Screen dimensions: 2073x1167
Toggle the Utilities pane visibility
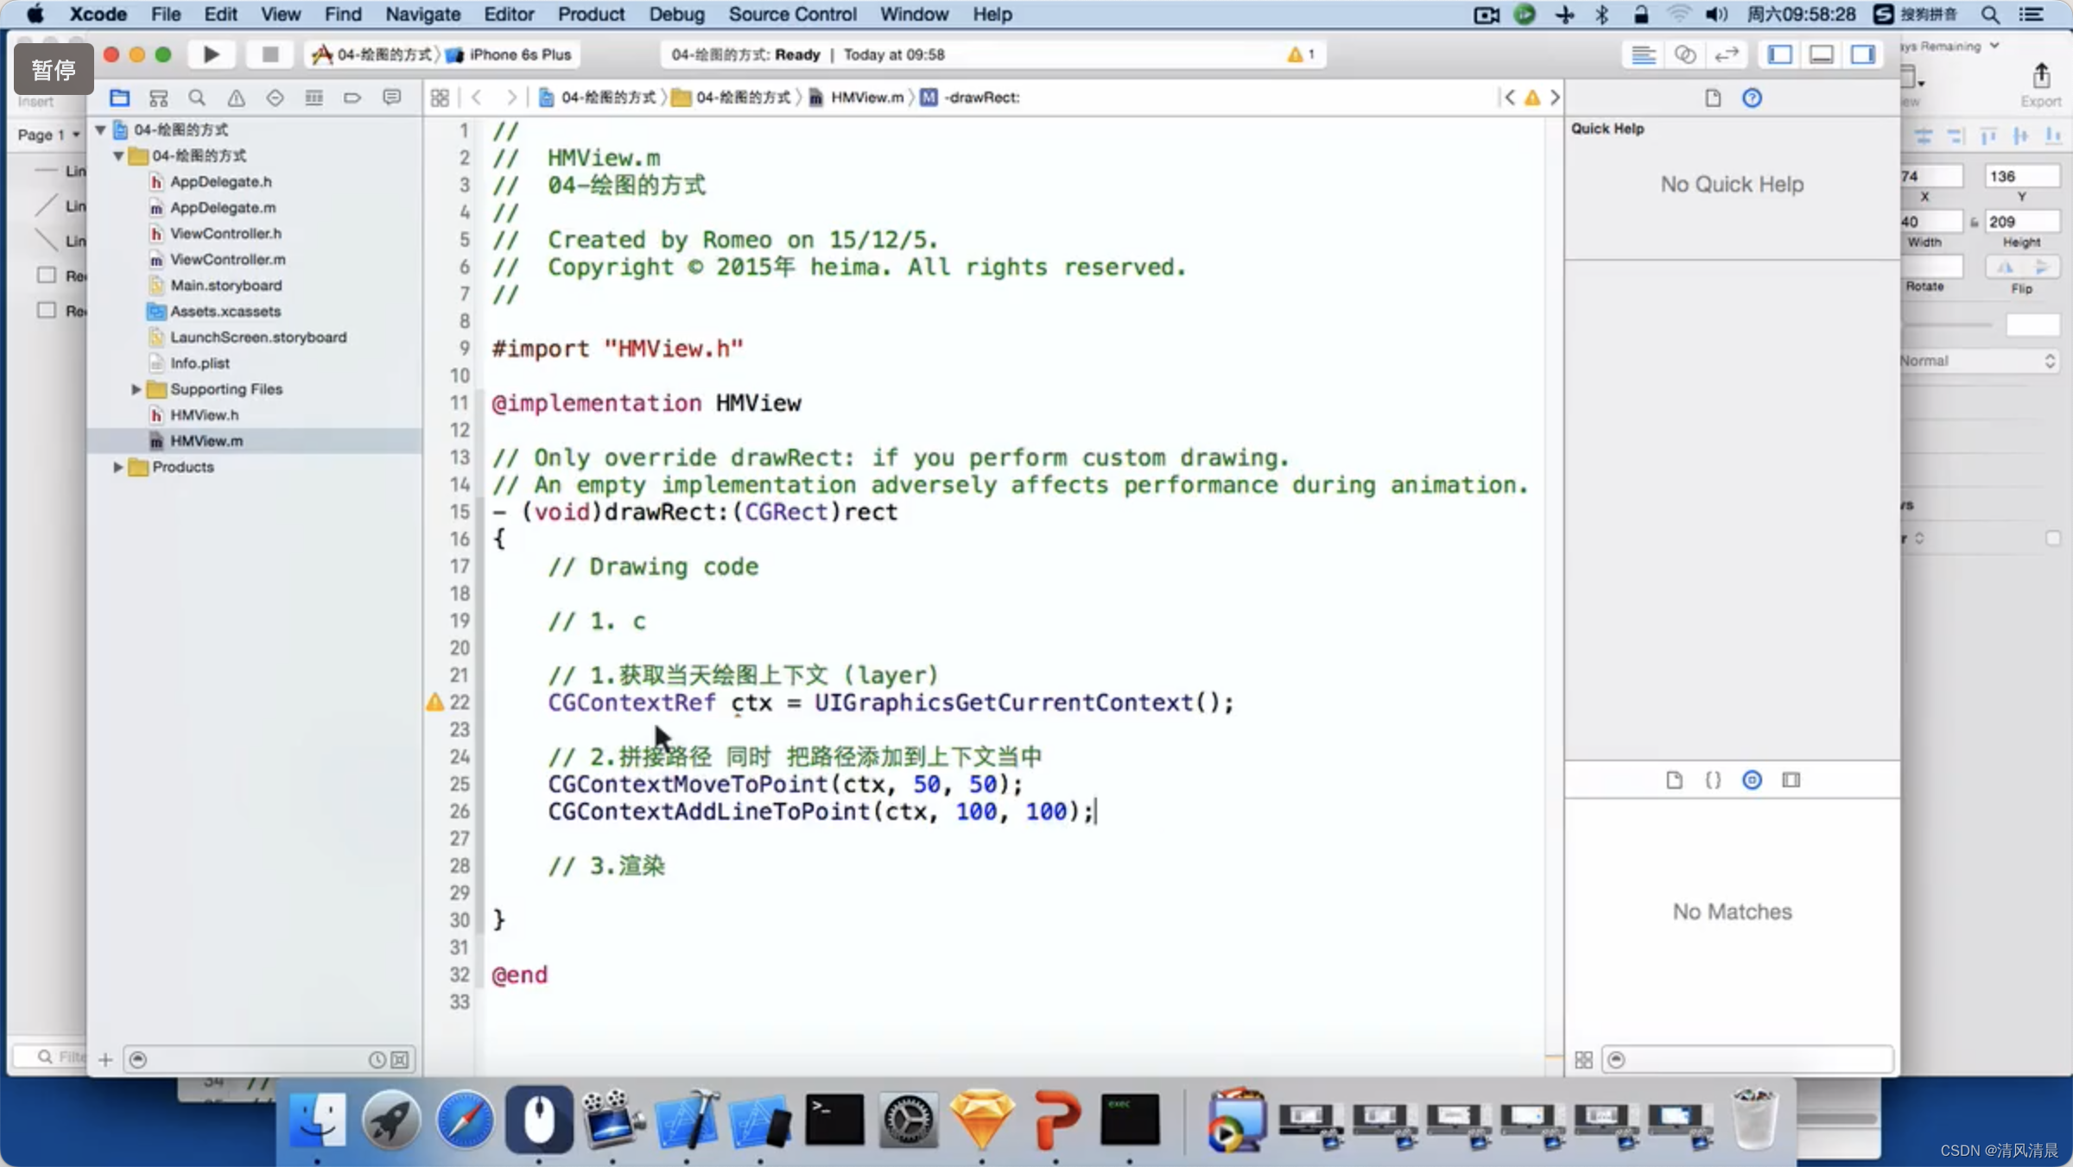tap(1863, 54)
